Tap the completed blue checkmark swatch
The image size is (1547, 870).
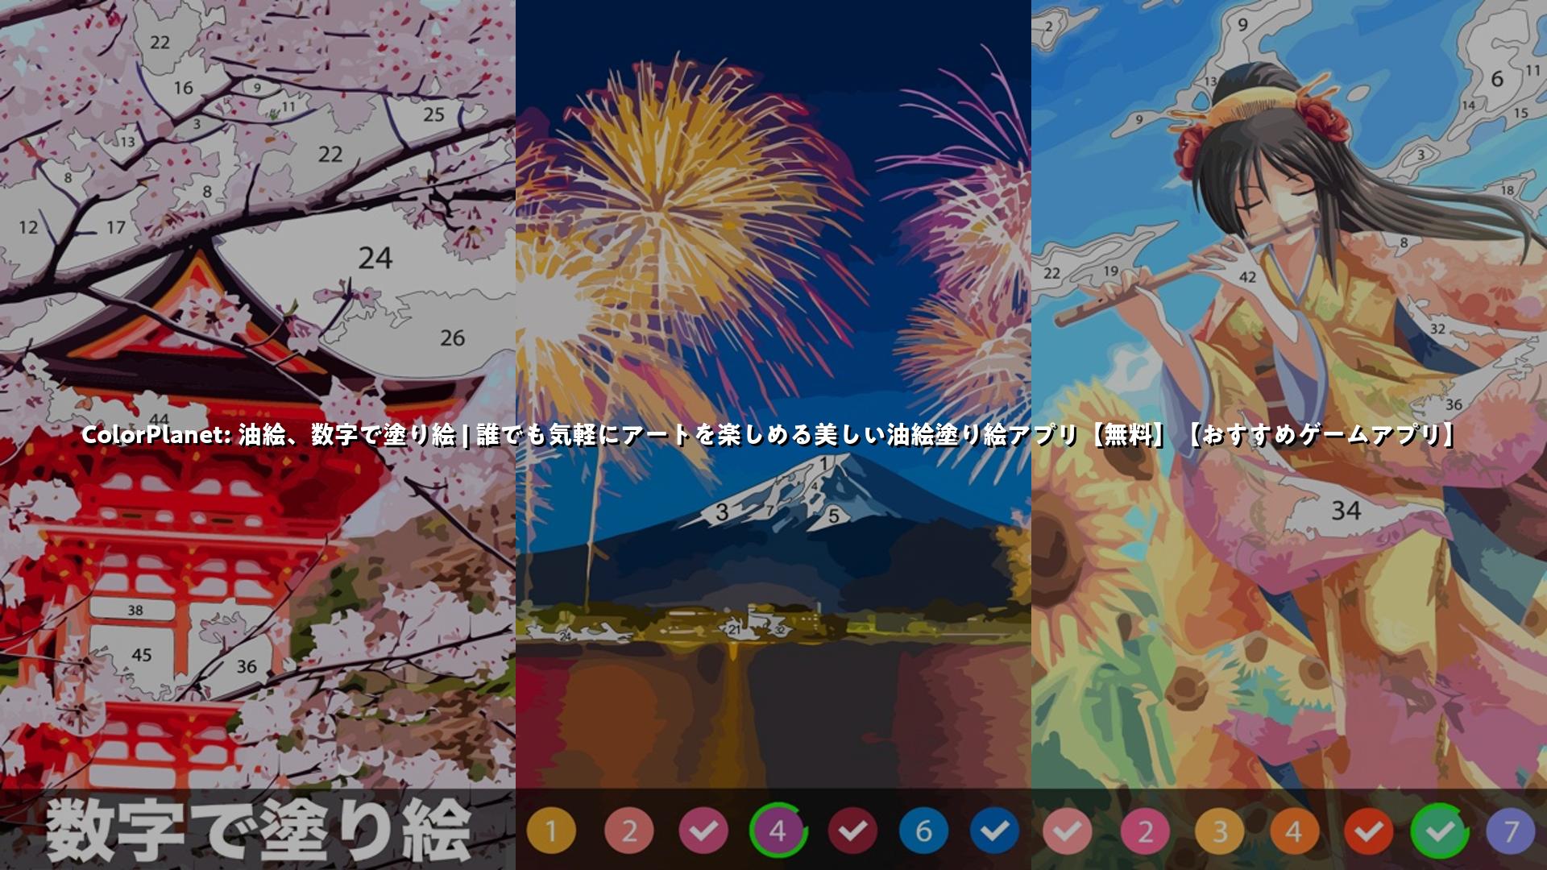[x=995, y=831]
